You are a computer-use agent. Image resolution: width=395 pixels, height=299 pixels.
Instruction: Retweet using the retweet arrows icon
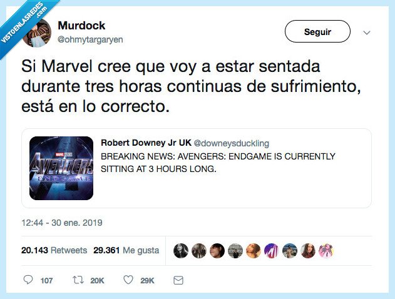click(78, 280)
